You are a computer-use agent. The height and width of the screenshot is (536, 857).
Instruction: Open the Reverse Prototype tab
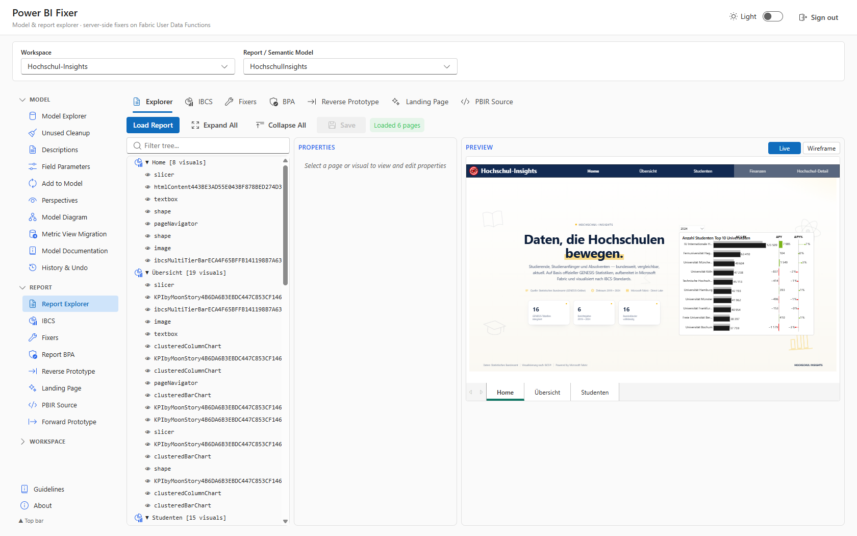(343, 102)
